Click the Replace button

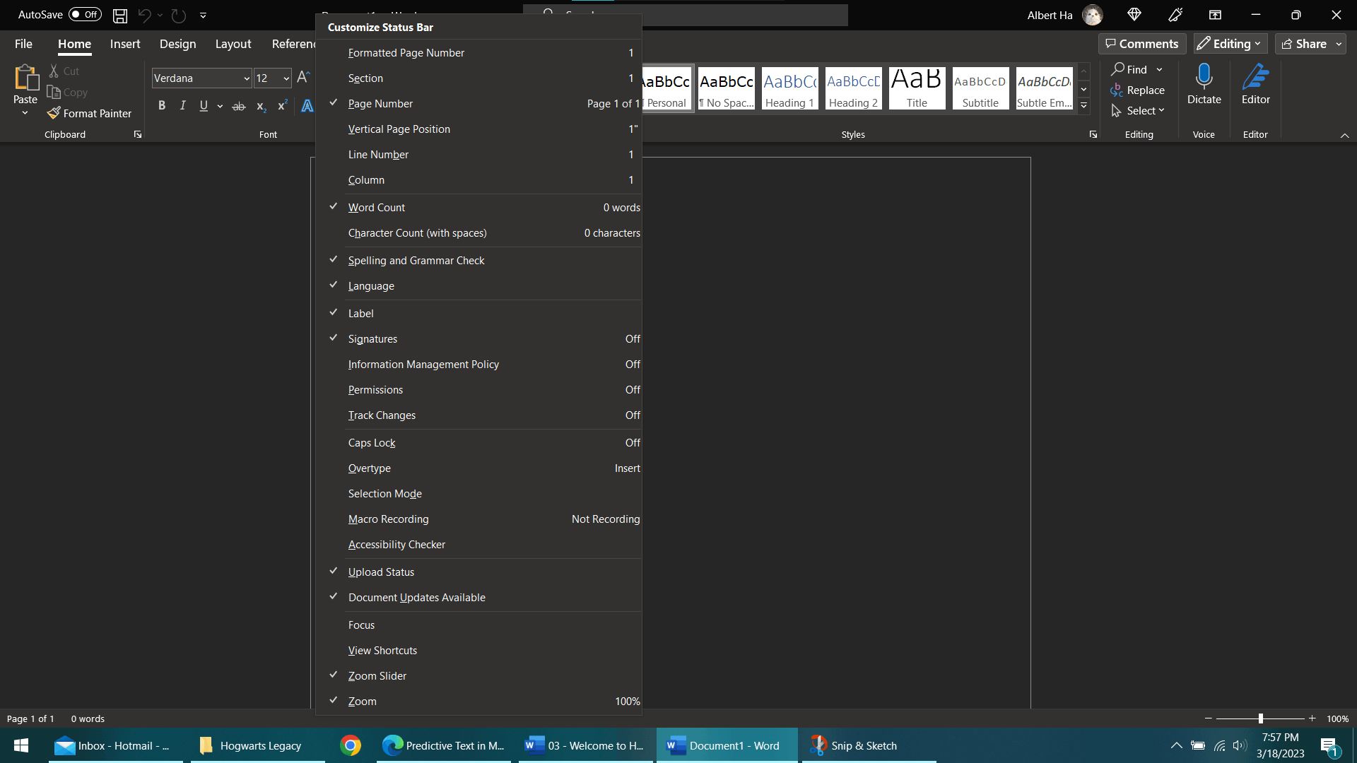tap(1137, 90)
